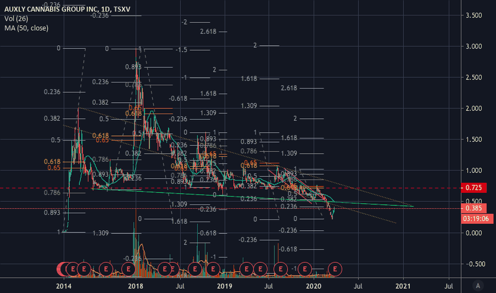Viewport: 496px width, 293px height.
Task: Click the earnings 'E' marker nearest 2020
Action: click(x=305, y=269)
